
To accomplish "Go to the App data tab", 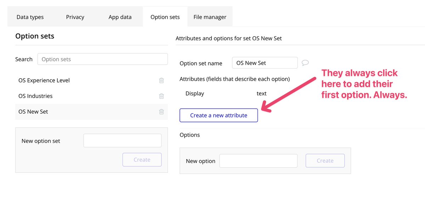I will tap(120, 17).
